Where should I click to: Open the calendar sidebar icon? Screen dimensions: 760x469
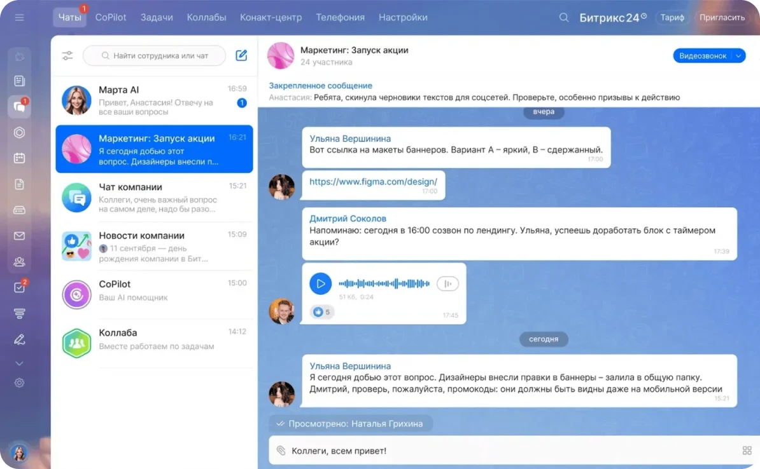(19, 158)
